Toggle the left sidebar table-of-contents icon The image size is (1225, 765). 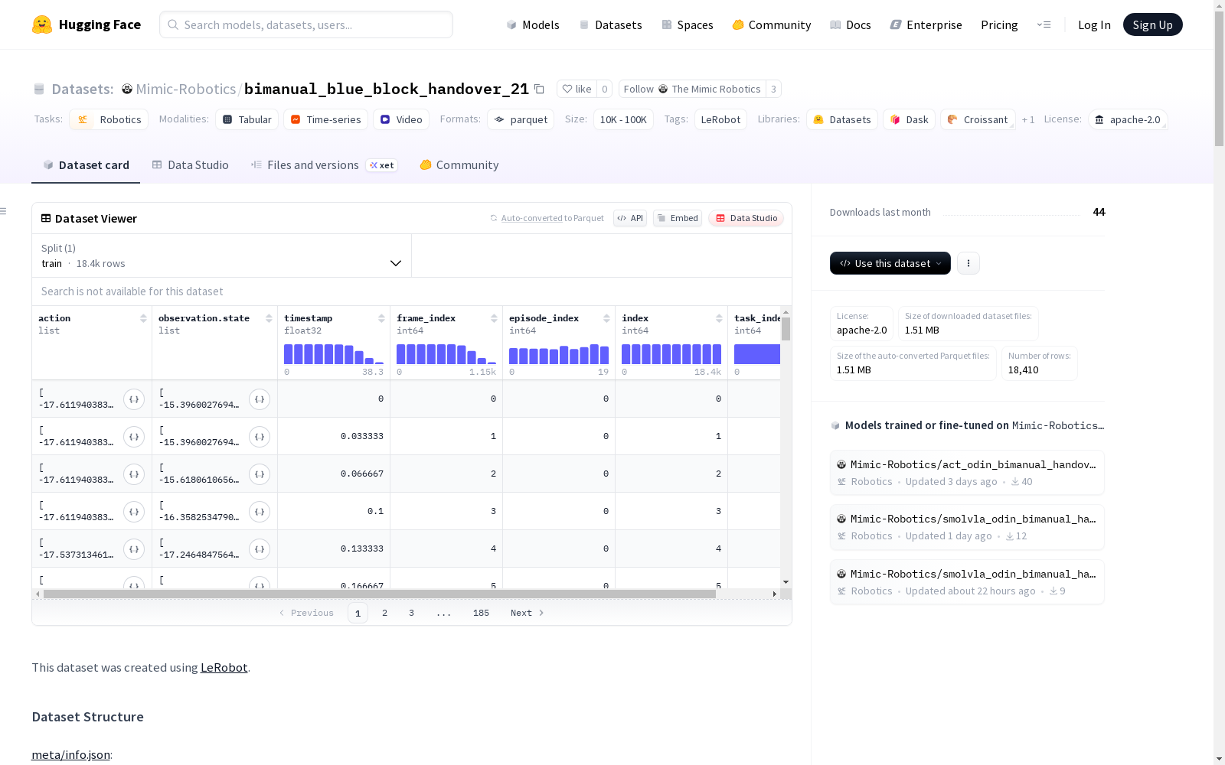click(x=3, y=211)
